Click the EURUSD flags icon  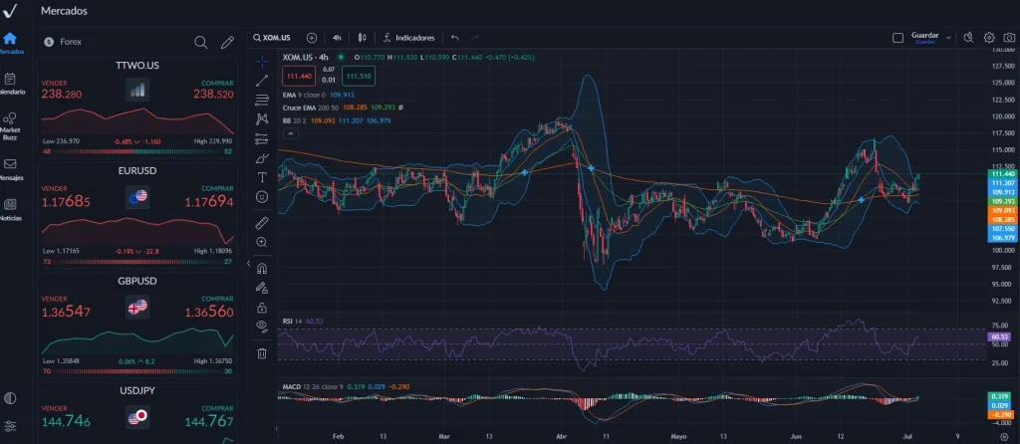[137, 196]
